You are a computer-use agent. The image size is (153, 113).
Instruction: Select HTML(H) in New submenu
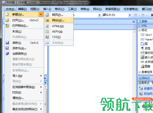59,26
